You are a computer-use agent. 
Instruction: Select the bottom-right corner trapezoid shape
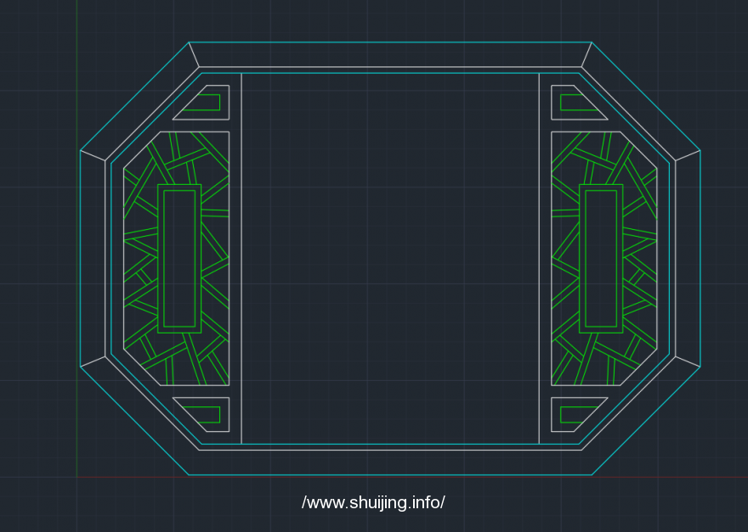(574, 414)
